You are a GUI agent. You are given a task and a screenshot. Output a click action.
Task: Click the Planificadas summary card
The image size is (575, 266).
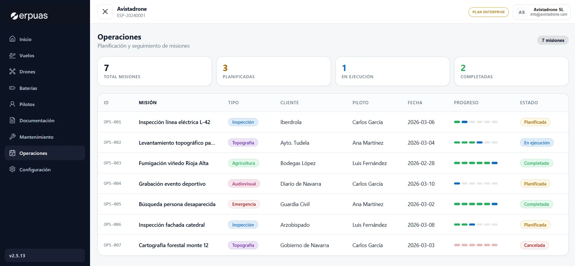pos(273,71)
